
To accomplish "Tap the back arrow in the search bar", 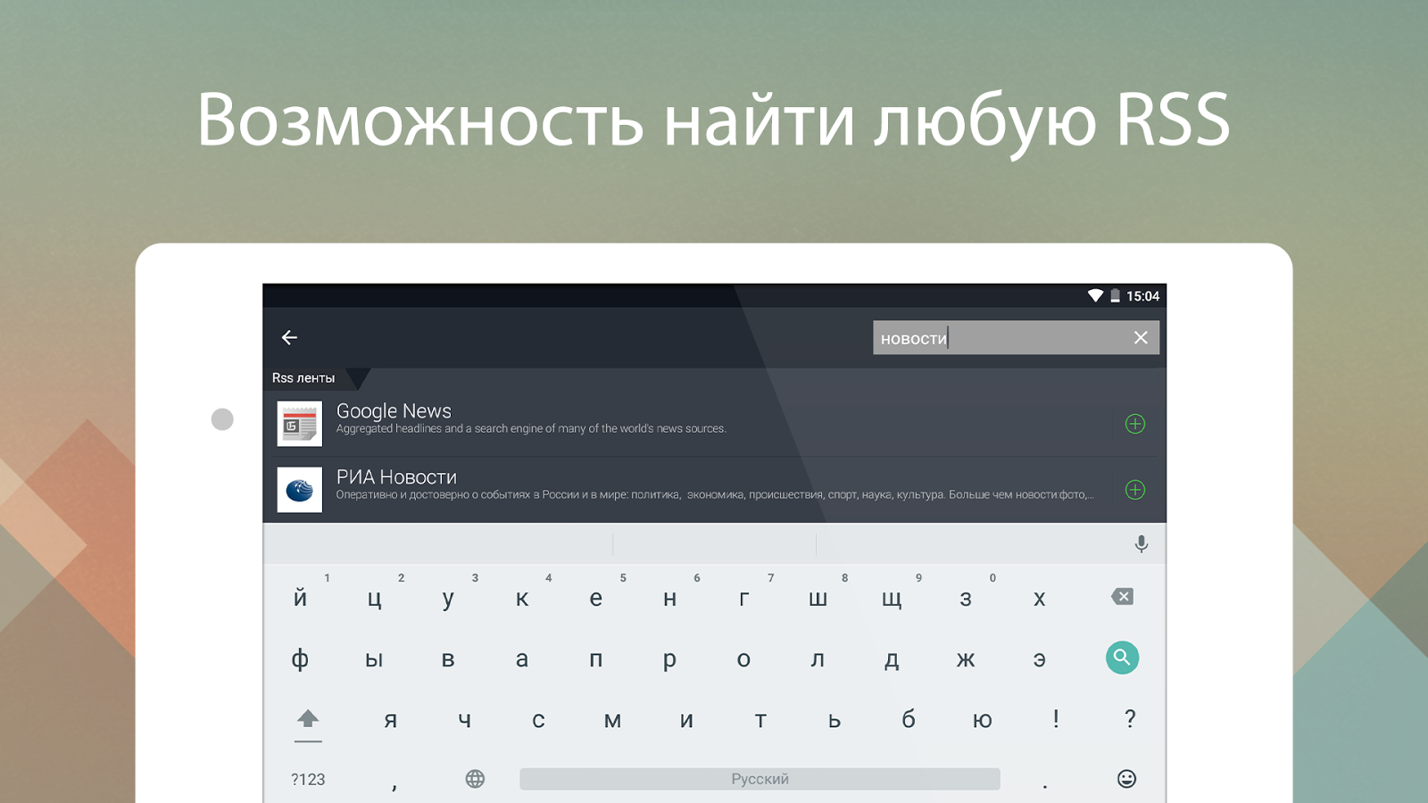I will point(289,337).
